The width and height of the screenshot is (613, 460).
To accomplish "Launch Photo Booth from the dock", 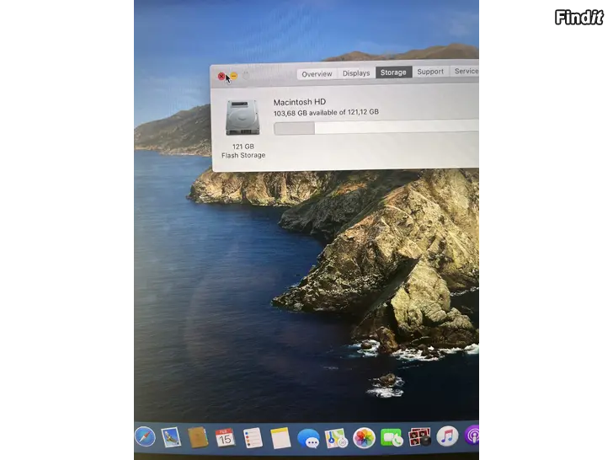I will [x=418, y=436].
